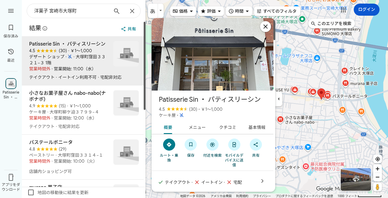Click the ホームプラザナフコ 大塚店 marker
The height and width of the screenshot is (198, 388).
pos(317,58)
